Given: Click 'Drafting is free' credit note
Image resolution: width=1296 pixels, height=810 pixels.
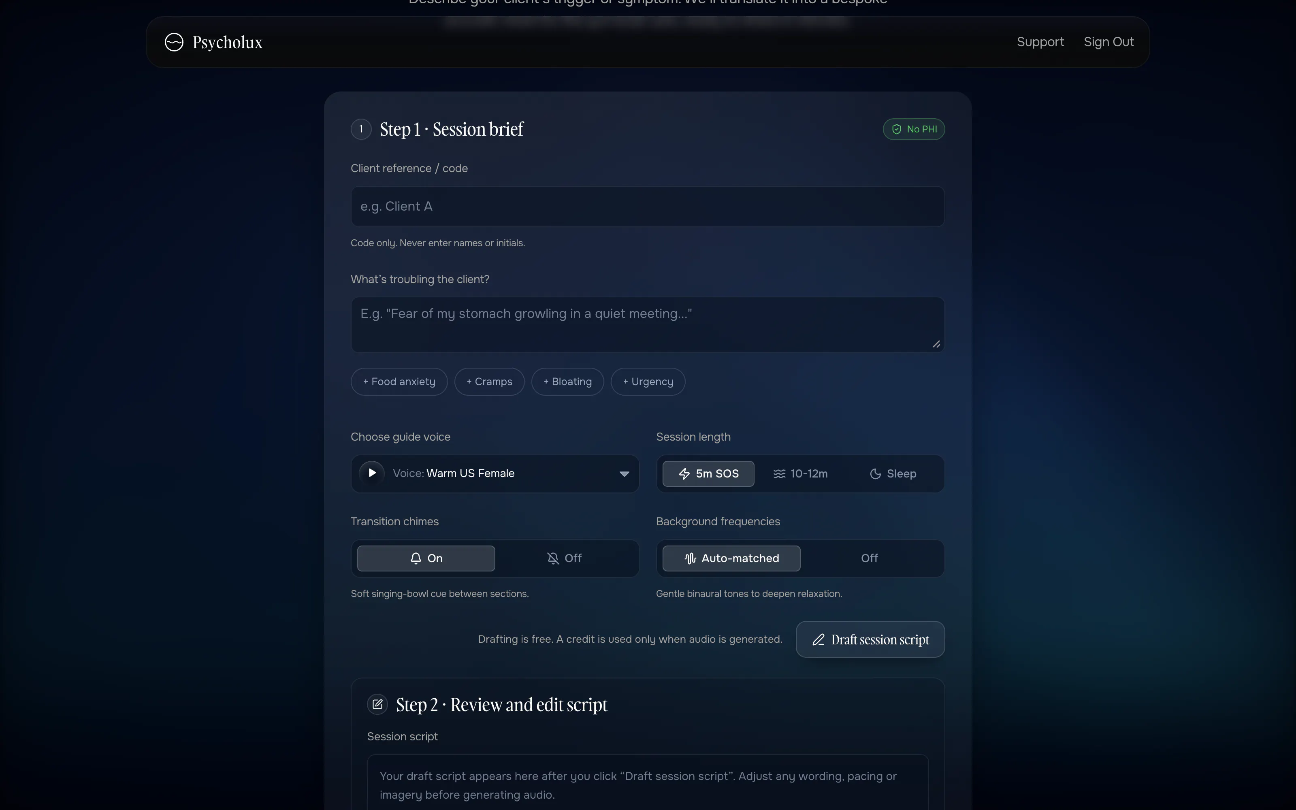Looking at the screenshot, I should (x=630, y=639).
